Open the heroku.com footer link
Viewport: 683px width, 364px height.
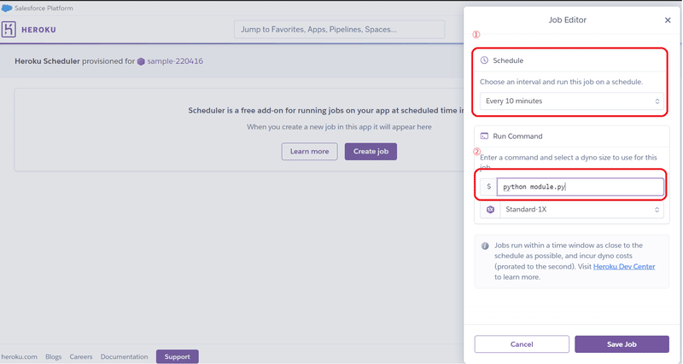(19, 356)
